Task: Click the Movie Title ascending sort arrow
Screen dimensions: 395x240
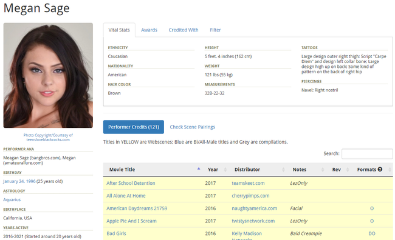Action: (x=199, y=168)
